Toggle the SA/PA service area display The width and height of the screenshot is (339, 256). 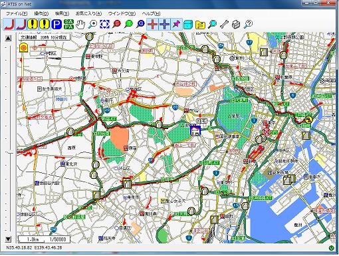pyautogui.click(x=68, y=24)
